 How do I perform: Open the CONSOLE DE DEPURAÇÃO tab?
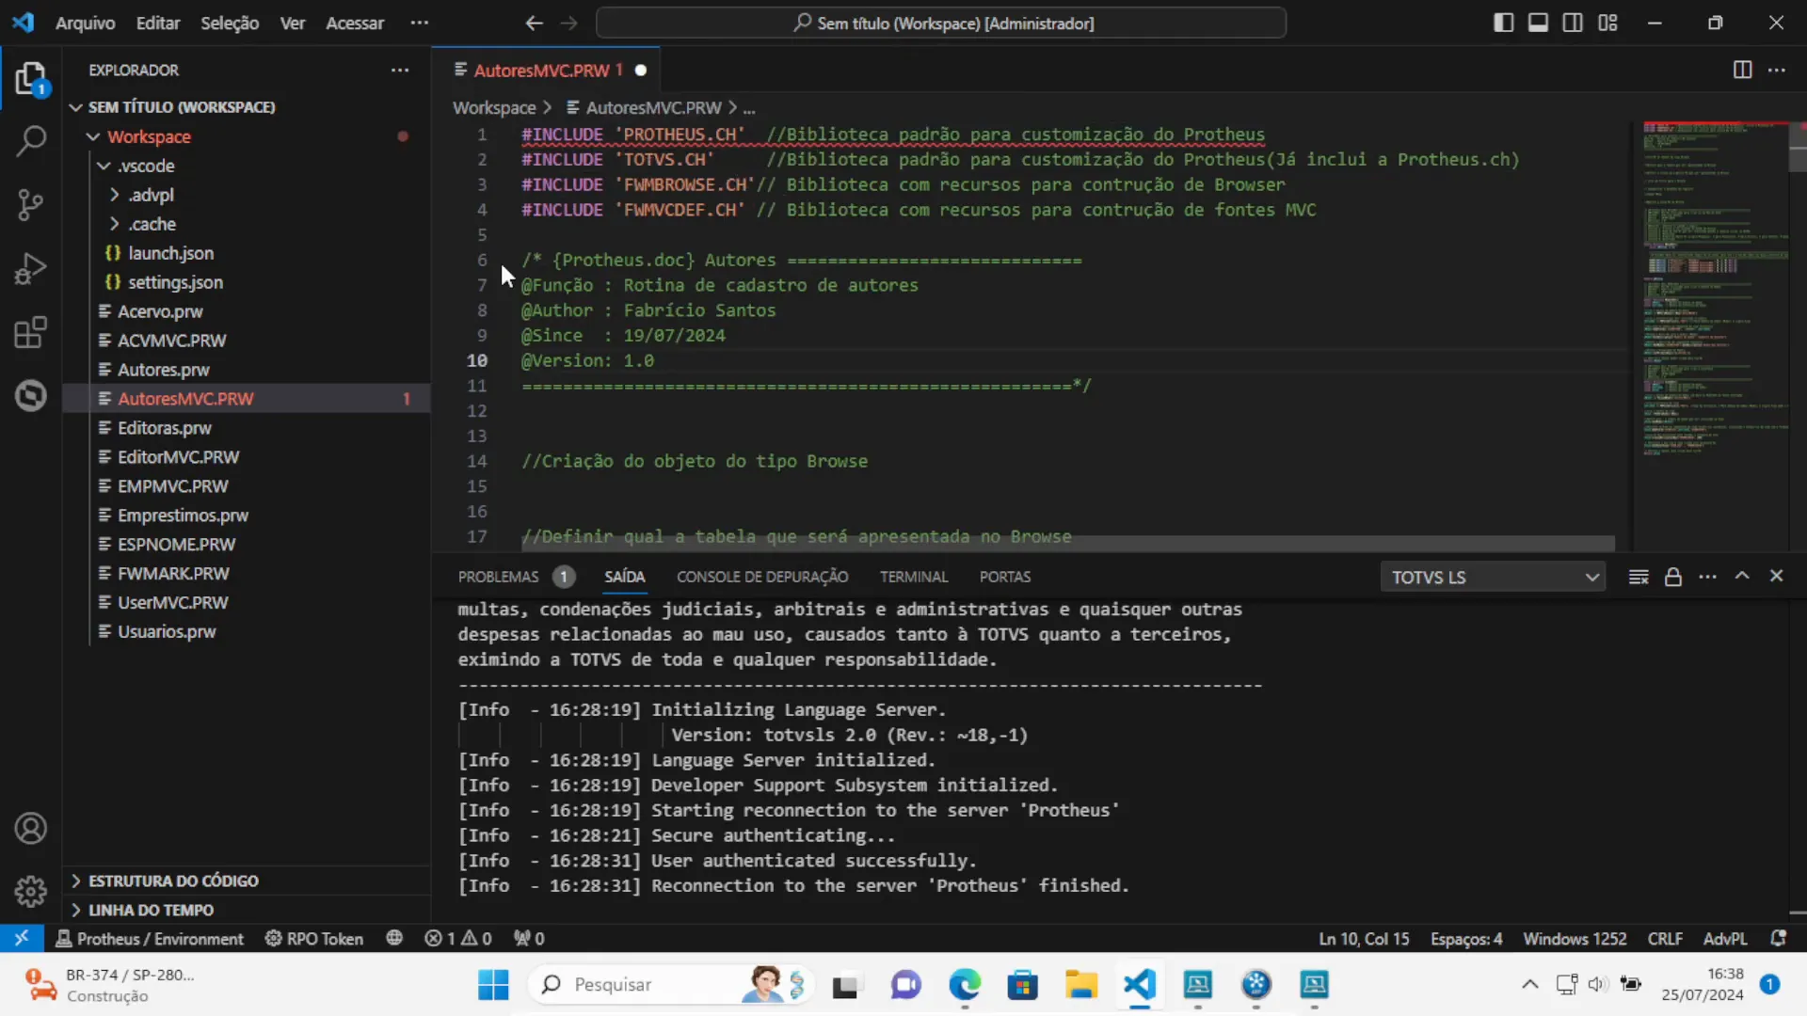tap(762, 576)
